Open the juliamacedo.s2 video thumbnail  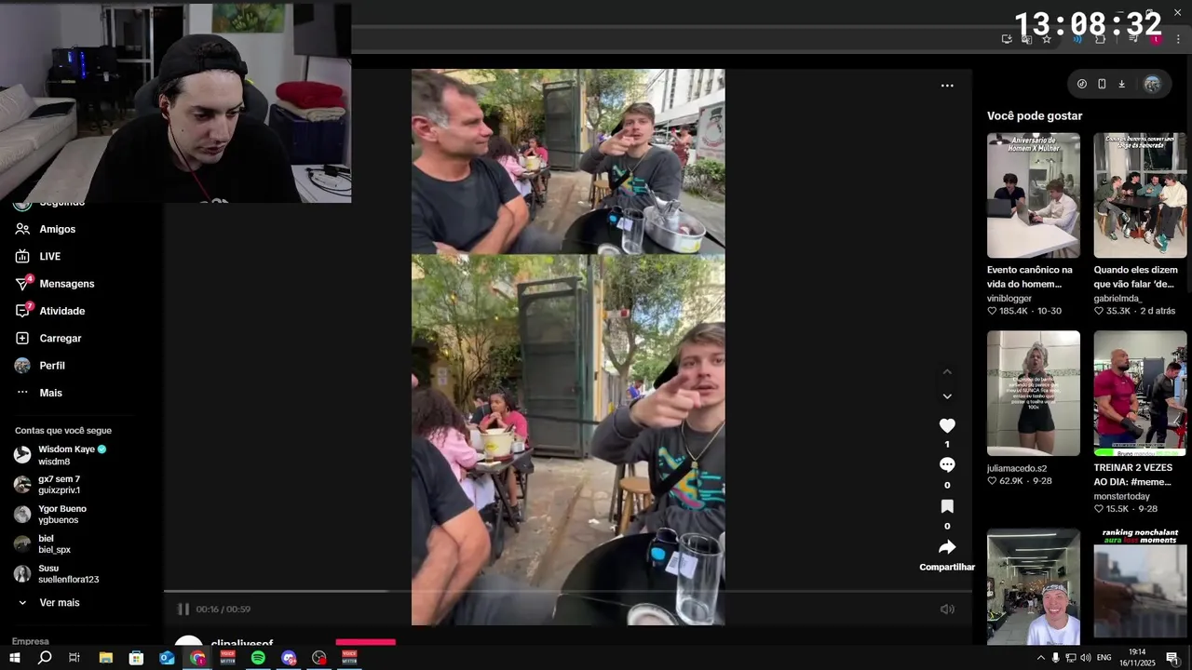pyautogui.click(x=1034, y=393)
